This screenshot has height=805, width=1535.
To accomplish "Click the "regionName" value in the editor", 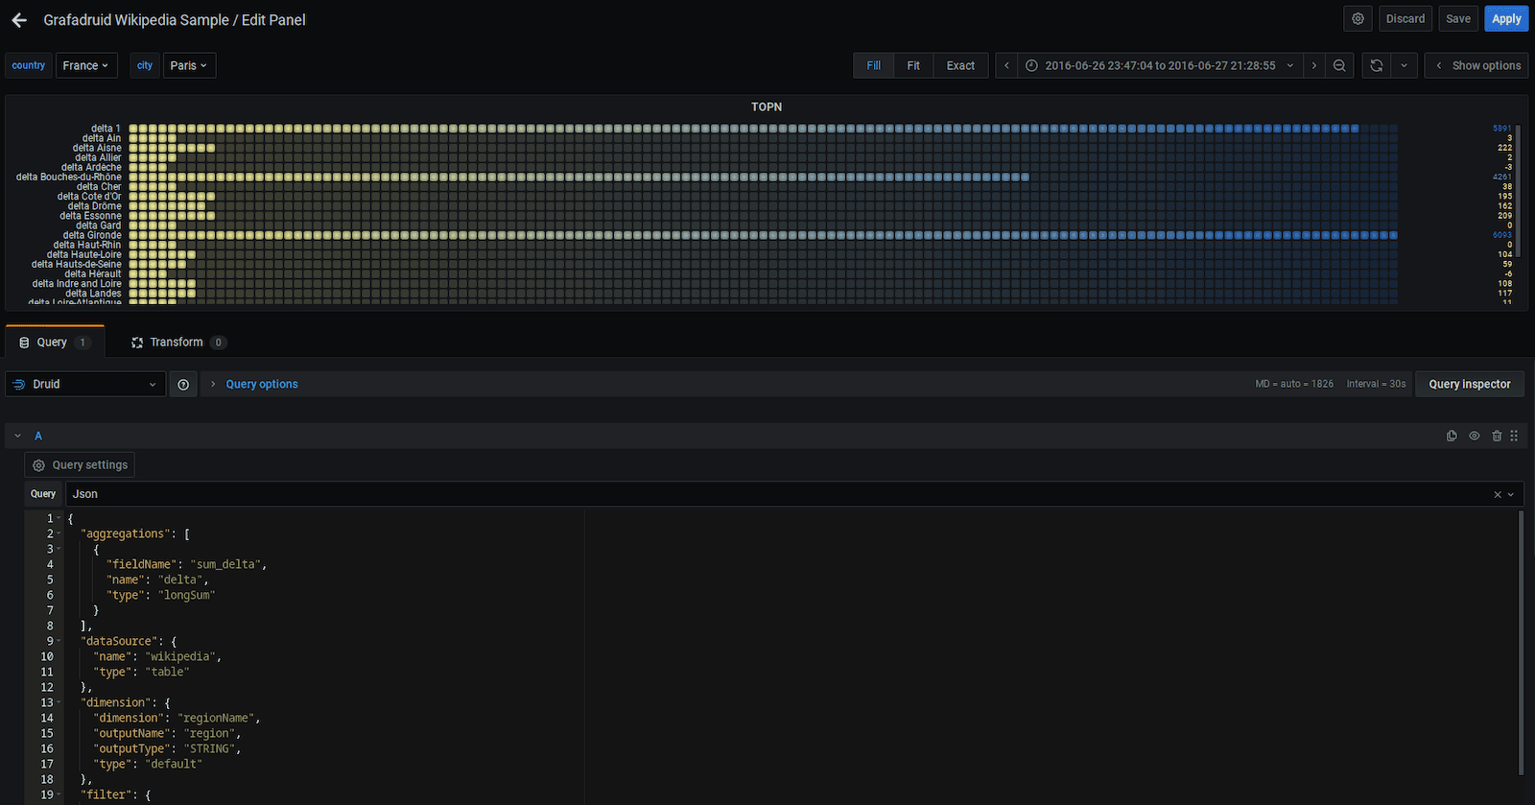I will (216, 718).
